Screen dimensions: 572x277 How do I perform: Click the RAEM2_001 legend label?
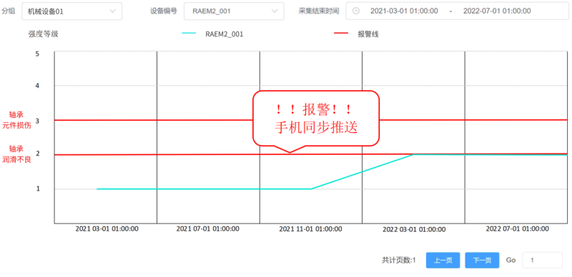[x=225, y=34]
